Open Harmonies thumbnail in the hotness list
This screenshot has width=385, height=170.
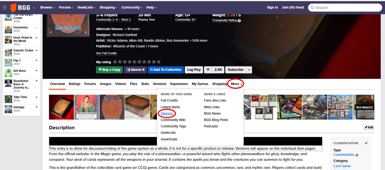point(8,29)
